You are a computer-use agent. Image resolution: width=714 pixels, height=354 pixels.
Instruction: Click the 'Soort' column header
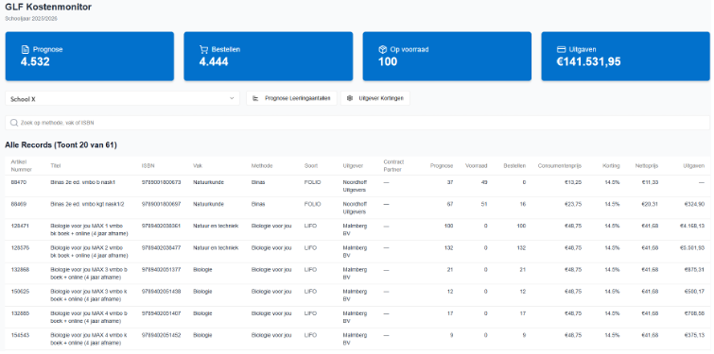311,166
